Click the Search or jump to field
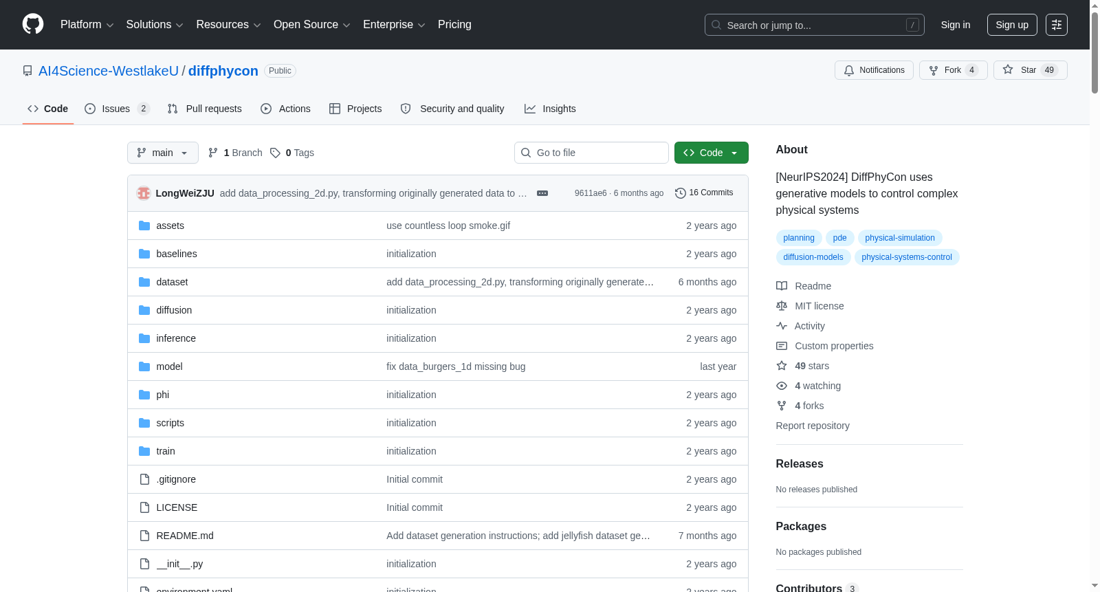Viewport: 1100px width, 592px height. click(815, 25)
